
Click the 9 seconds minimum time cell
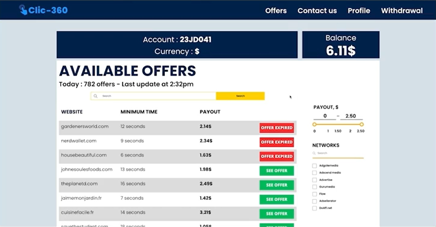pos(132,141)
